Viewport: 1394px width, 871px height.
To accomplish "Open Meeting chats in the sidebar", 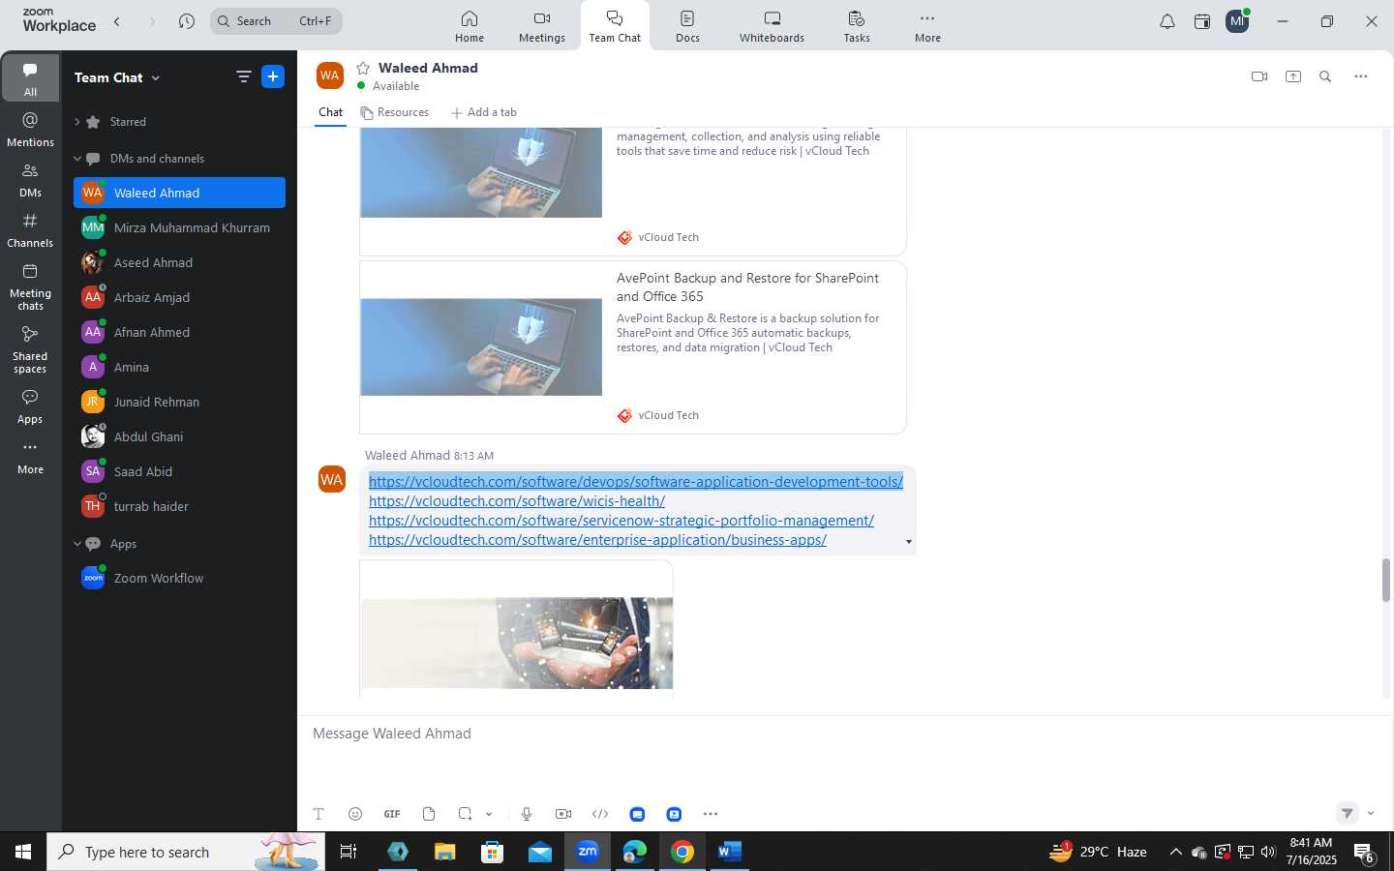I will 30,286.
